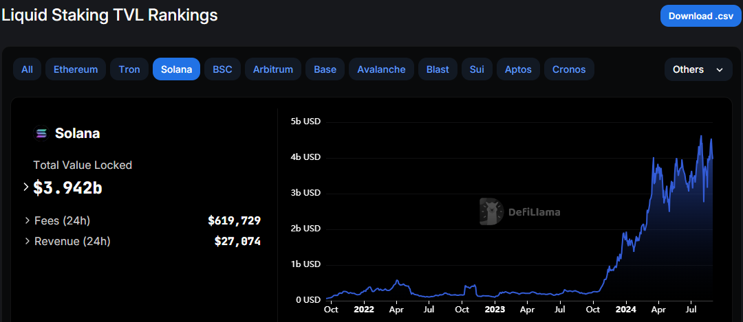Select the Tron chain filter
The image size is (743, 322).
click(129, 69)
